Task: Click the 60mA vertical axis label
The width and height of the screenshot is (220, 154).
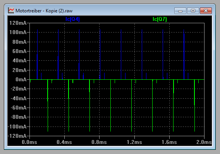Action: click(19, 51)
